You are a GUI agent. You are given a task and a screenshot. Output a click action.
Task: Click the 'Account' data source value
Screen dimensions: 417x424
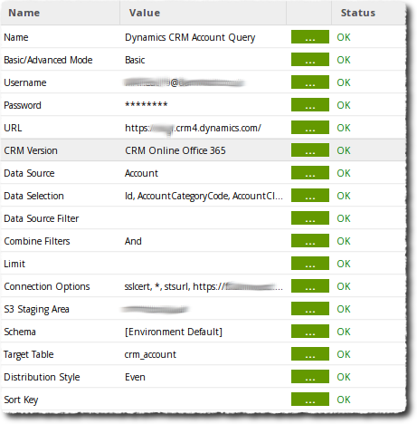[x=141, y=173]
